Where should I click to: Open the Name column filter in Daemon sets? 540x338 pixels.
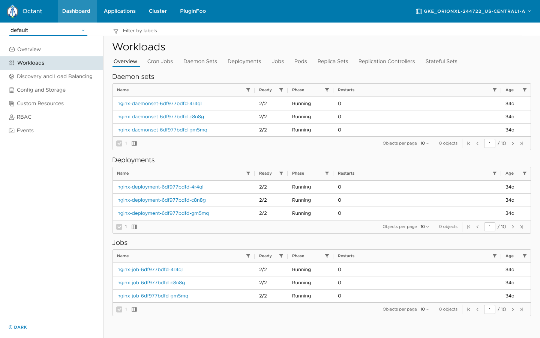248,90
